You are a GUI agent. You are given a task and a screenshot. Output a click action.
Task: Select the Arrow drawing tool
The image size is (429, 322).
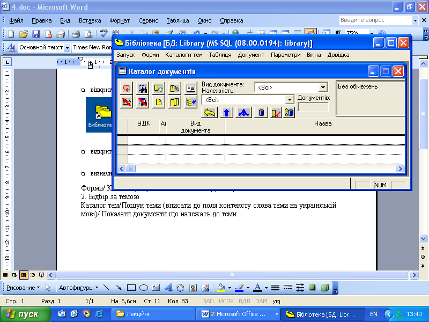pyautogui.click(x=119, y=288)
